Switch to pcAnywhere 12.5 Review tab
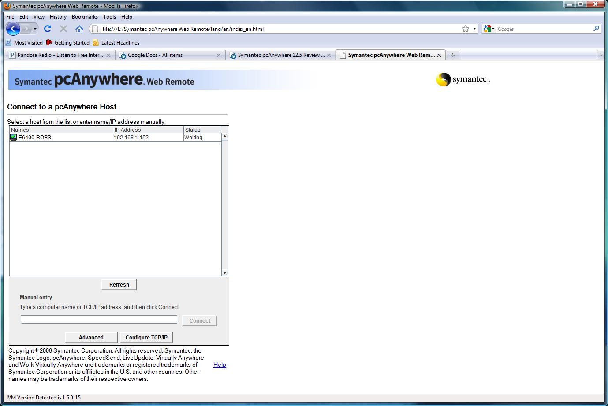 [x=280, y=55]
